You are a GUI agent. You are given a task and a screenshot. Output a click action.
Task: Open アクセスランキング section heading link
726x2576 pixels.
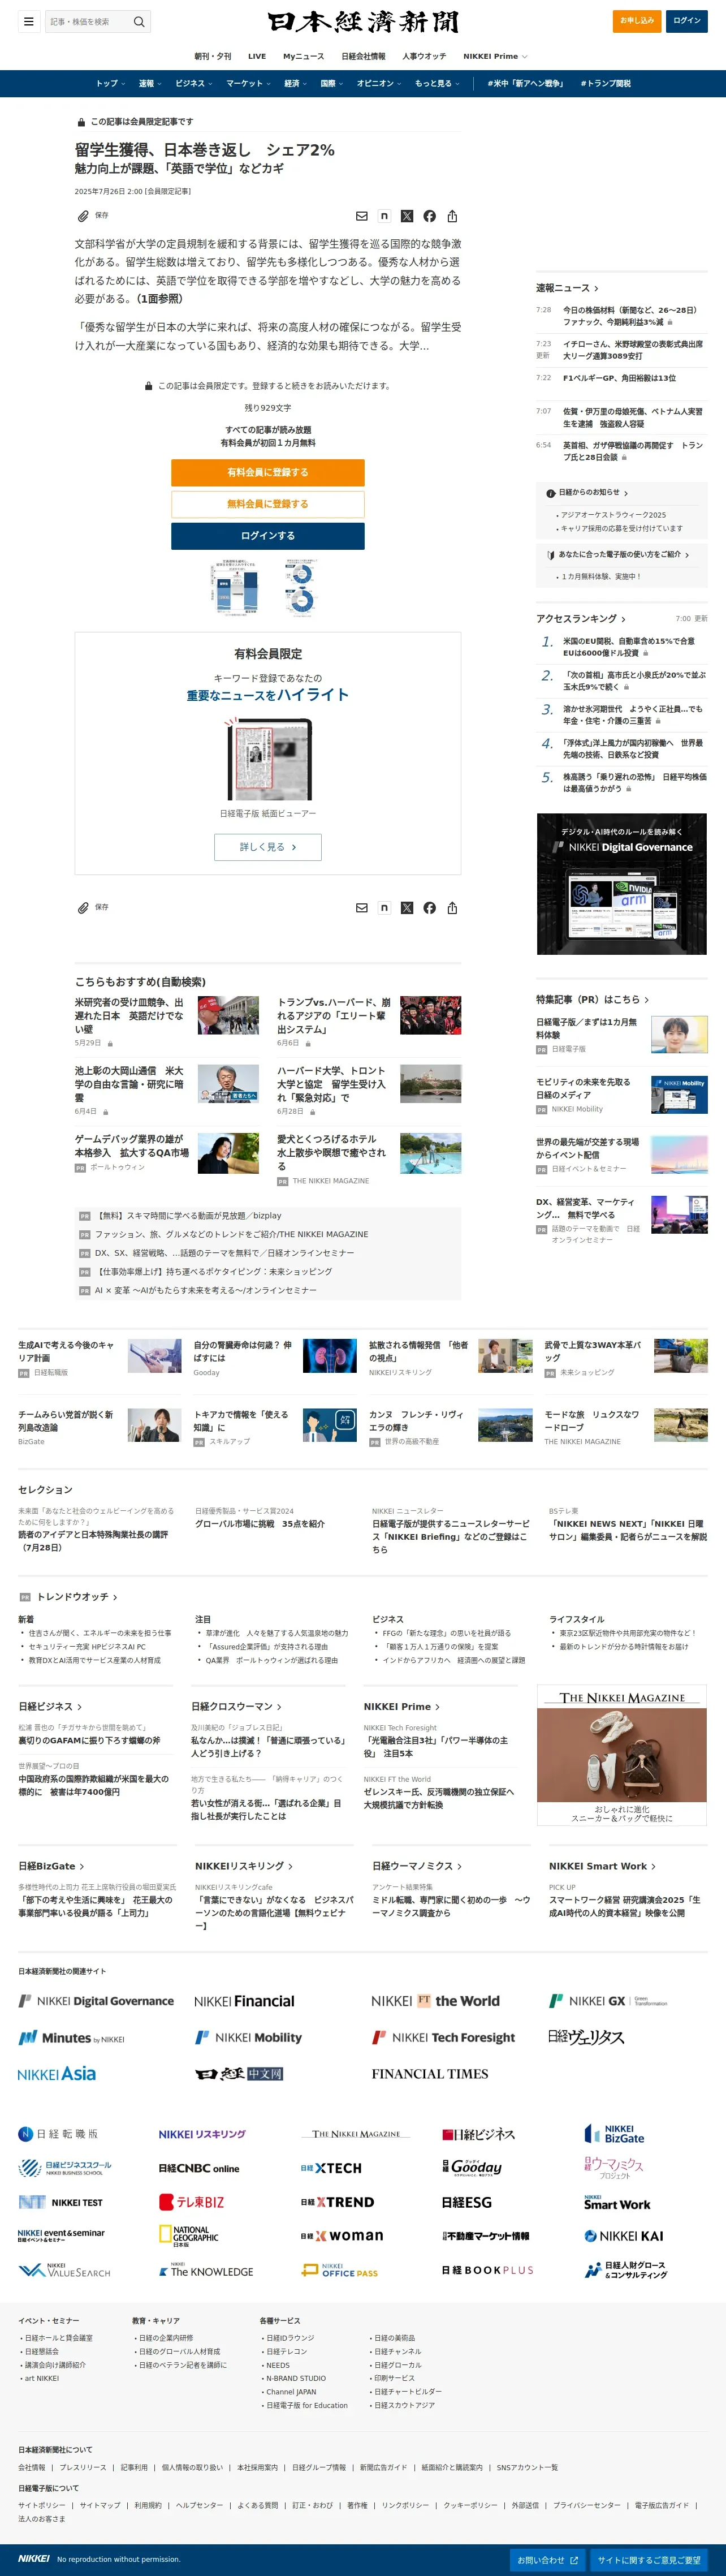click(581, 619)
